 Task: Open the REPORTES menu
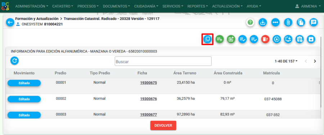tap(198, 6)
